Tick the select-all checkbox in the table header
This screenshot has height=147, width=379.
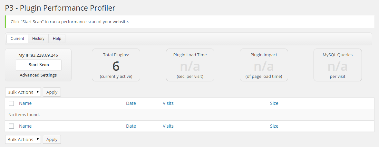[11, 103]
